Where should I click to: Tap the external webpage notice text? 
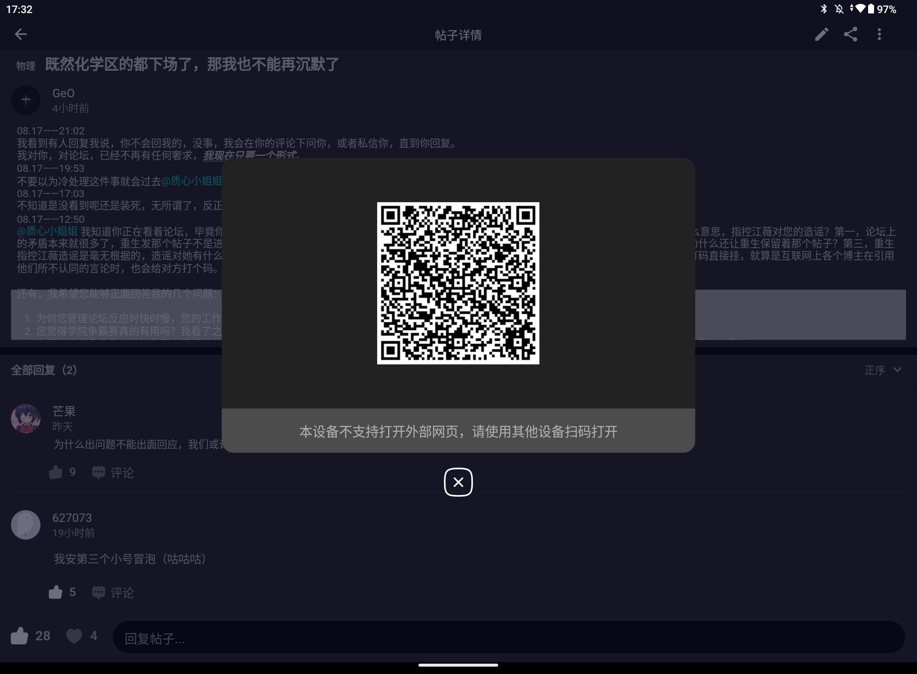(x=458, y=431)
